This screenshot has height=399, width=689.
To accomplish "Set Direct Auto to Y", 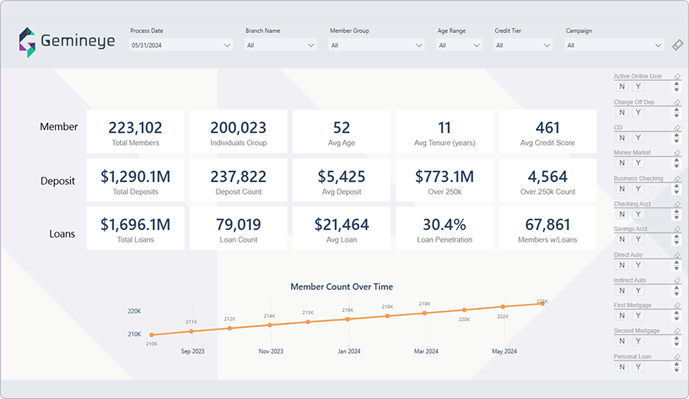I will (x=638, y=265).
